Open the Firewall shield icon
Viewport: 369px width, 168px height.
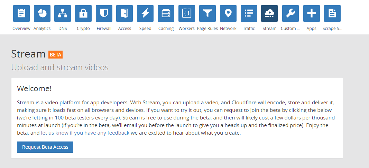(104, 13)
